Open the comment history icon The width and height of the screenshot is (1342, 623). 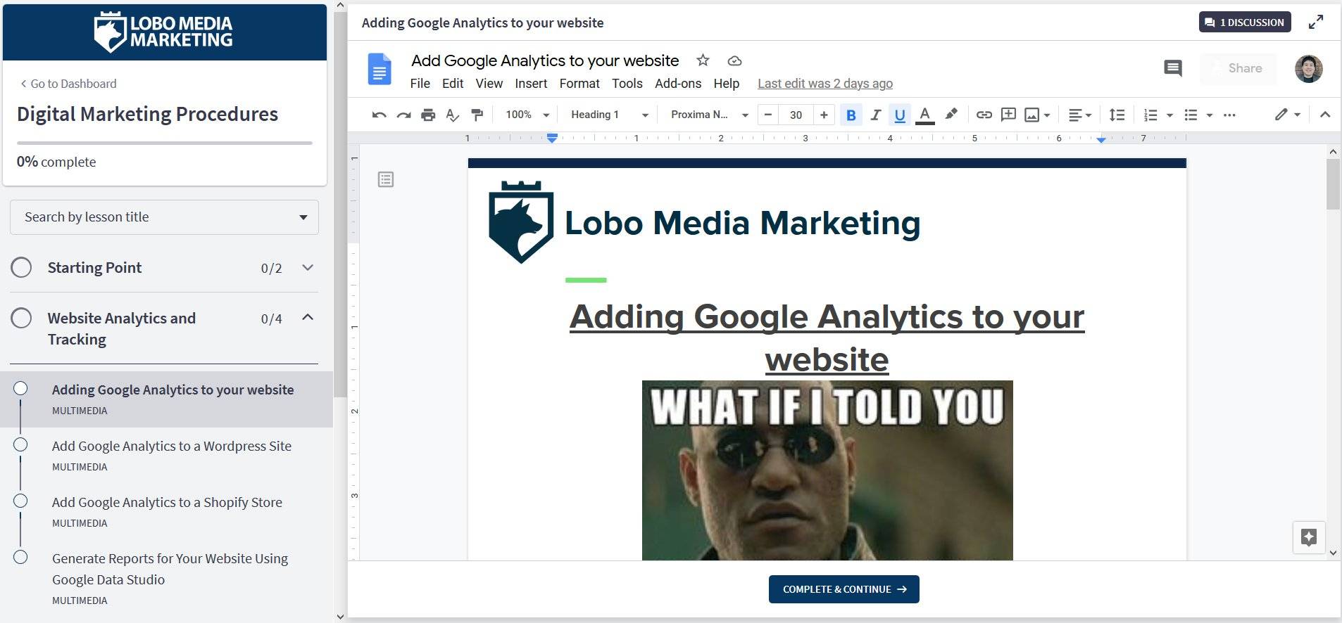pos(1173,68)
